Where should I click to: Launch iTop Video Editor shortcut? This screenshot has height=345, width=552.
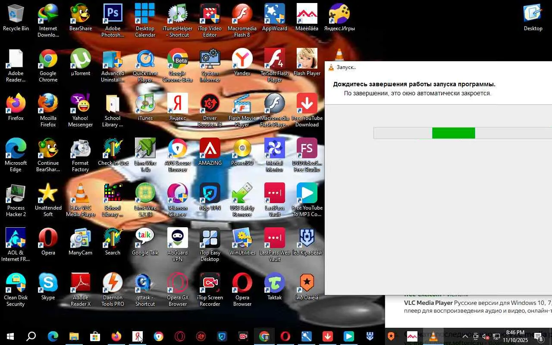[x=210, y=21]
